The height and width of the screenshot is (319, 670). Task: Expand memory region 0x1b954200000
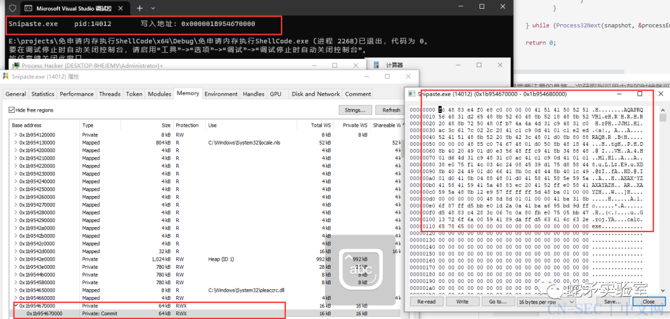click(16, 150)
